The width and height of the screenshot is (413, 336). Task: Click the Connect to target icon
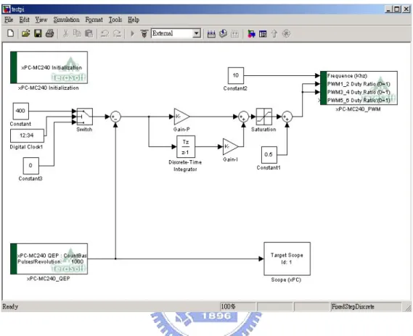coord(144,33)
